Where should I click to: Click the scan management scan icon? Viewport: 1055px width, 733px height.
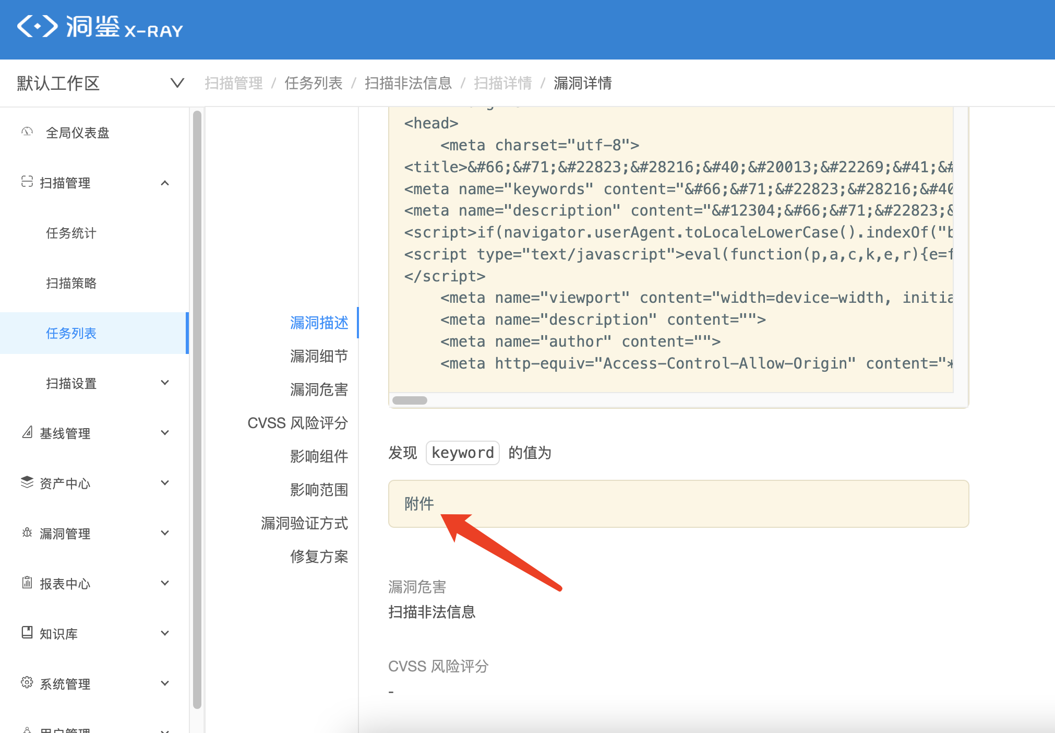27,182
